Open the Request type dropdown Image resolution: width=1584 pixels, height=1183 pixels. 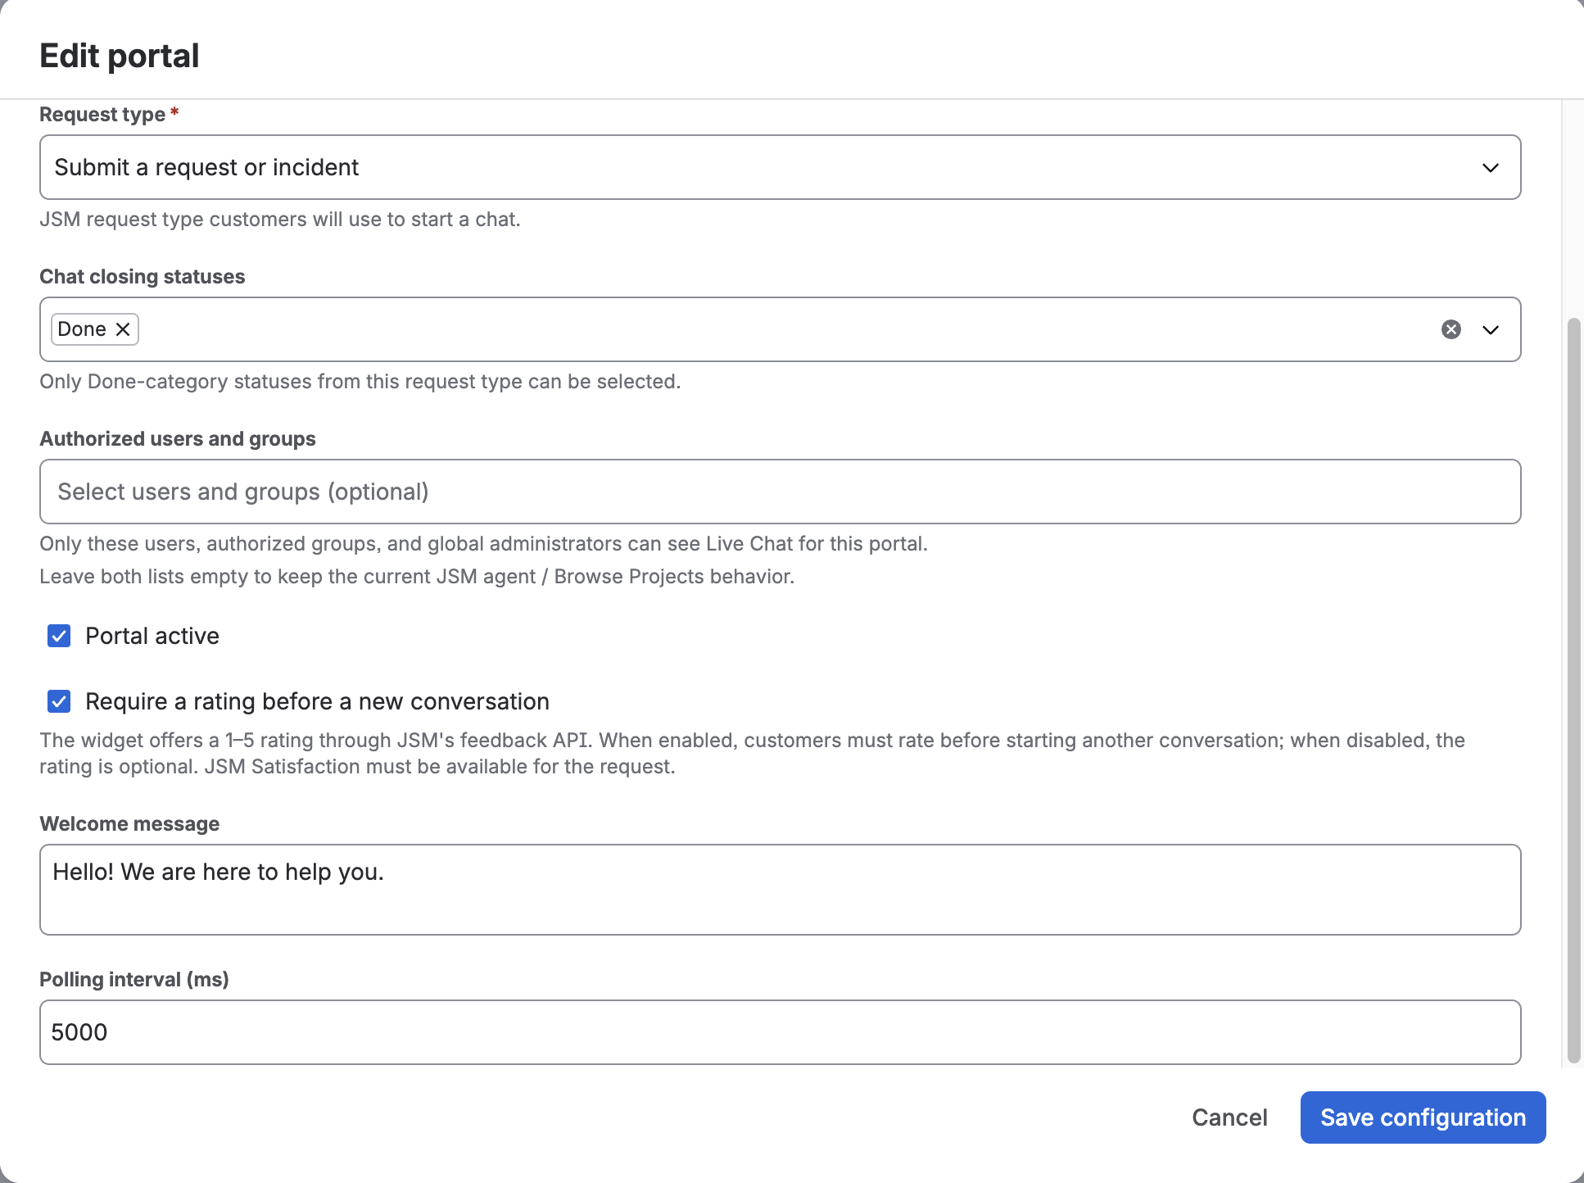click(780, 167)
